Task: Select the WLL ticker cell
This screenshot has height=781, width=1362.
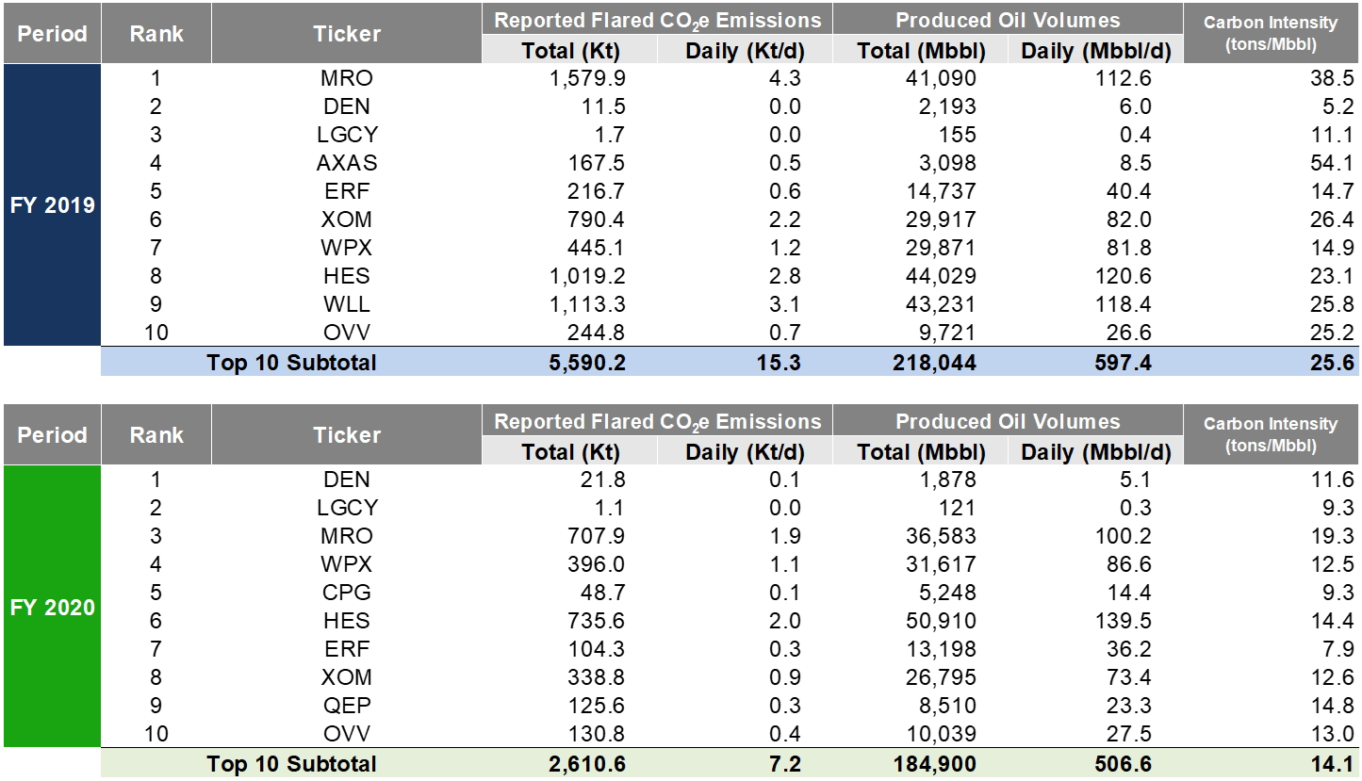Action: 346,304
